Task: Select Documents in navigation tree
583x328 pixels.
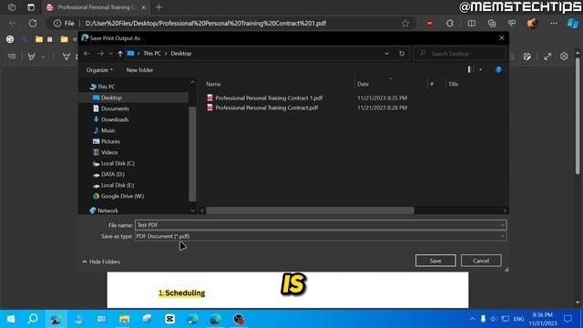Action: [x=111, y=108]
